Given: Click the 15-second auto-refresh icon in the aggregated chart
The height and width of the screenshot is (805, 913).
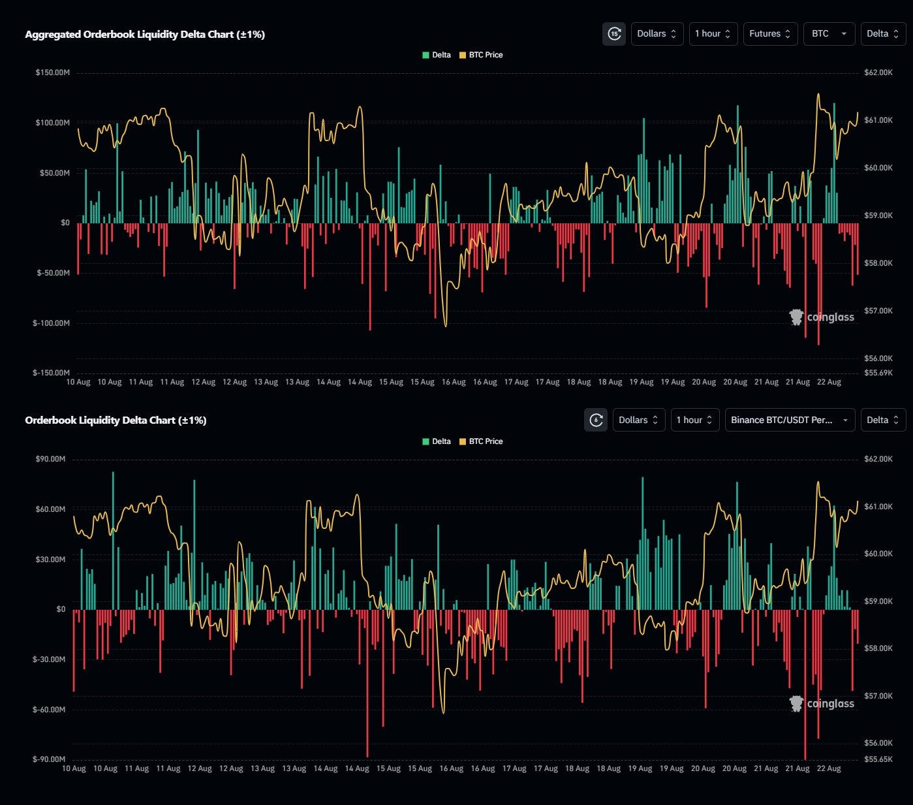Looking at the screenshot, I should coord(613,34).
